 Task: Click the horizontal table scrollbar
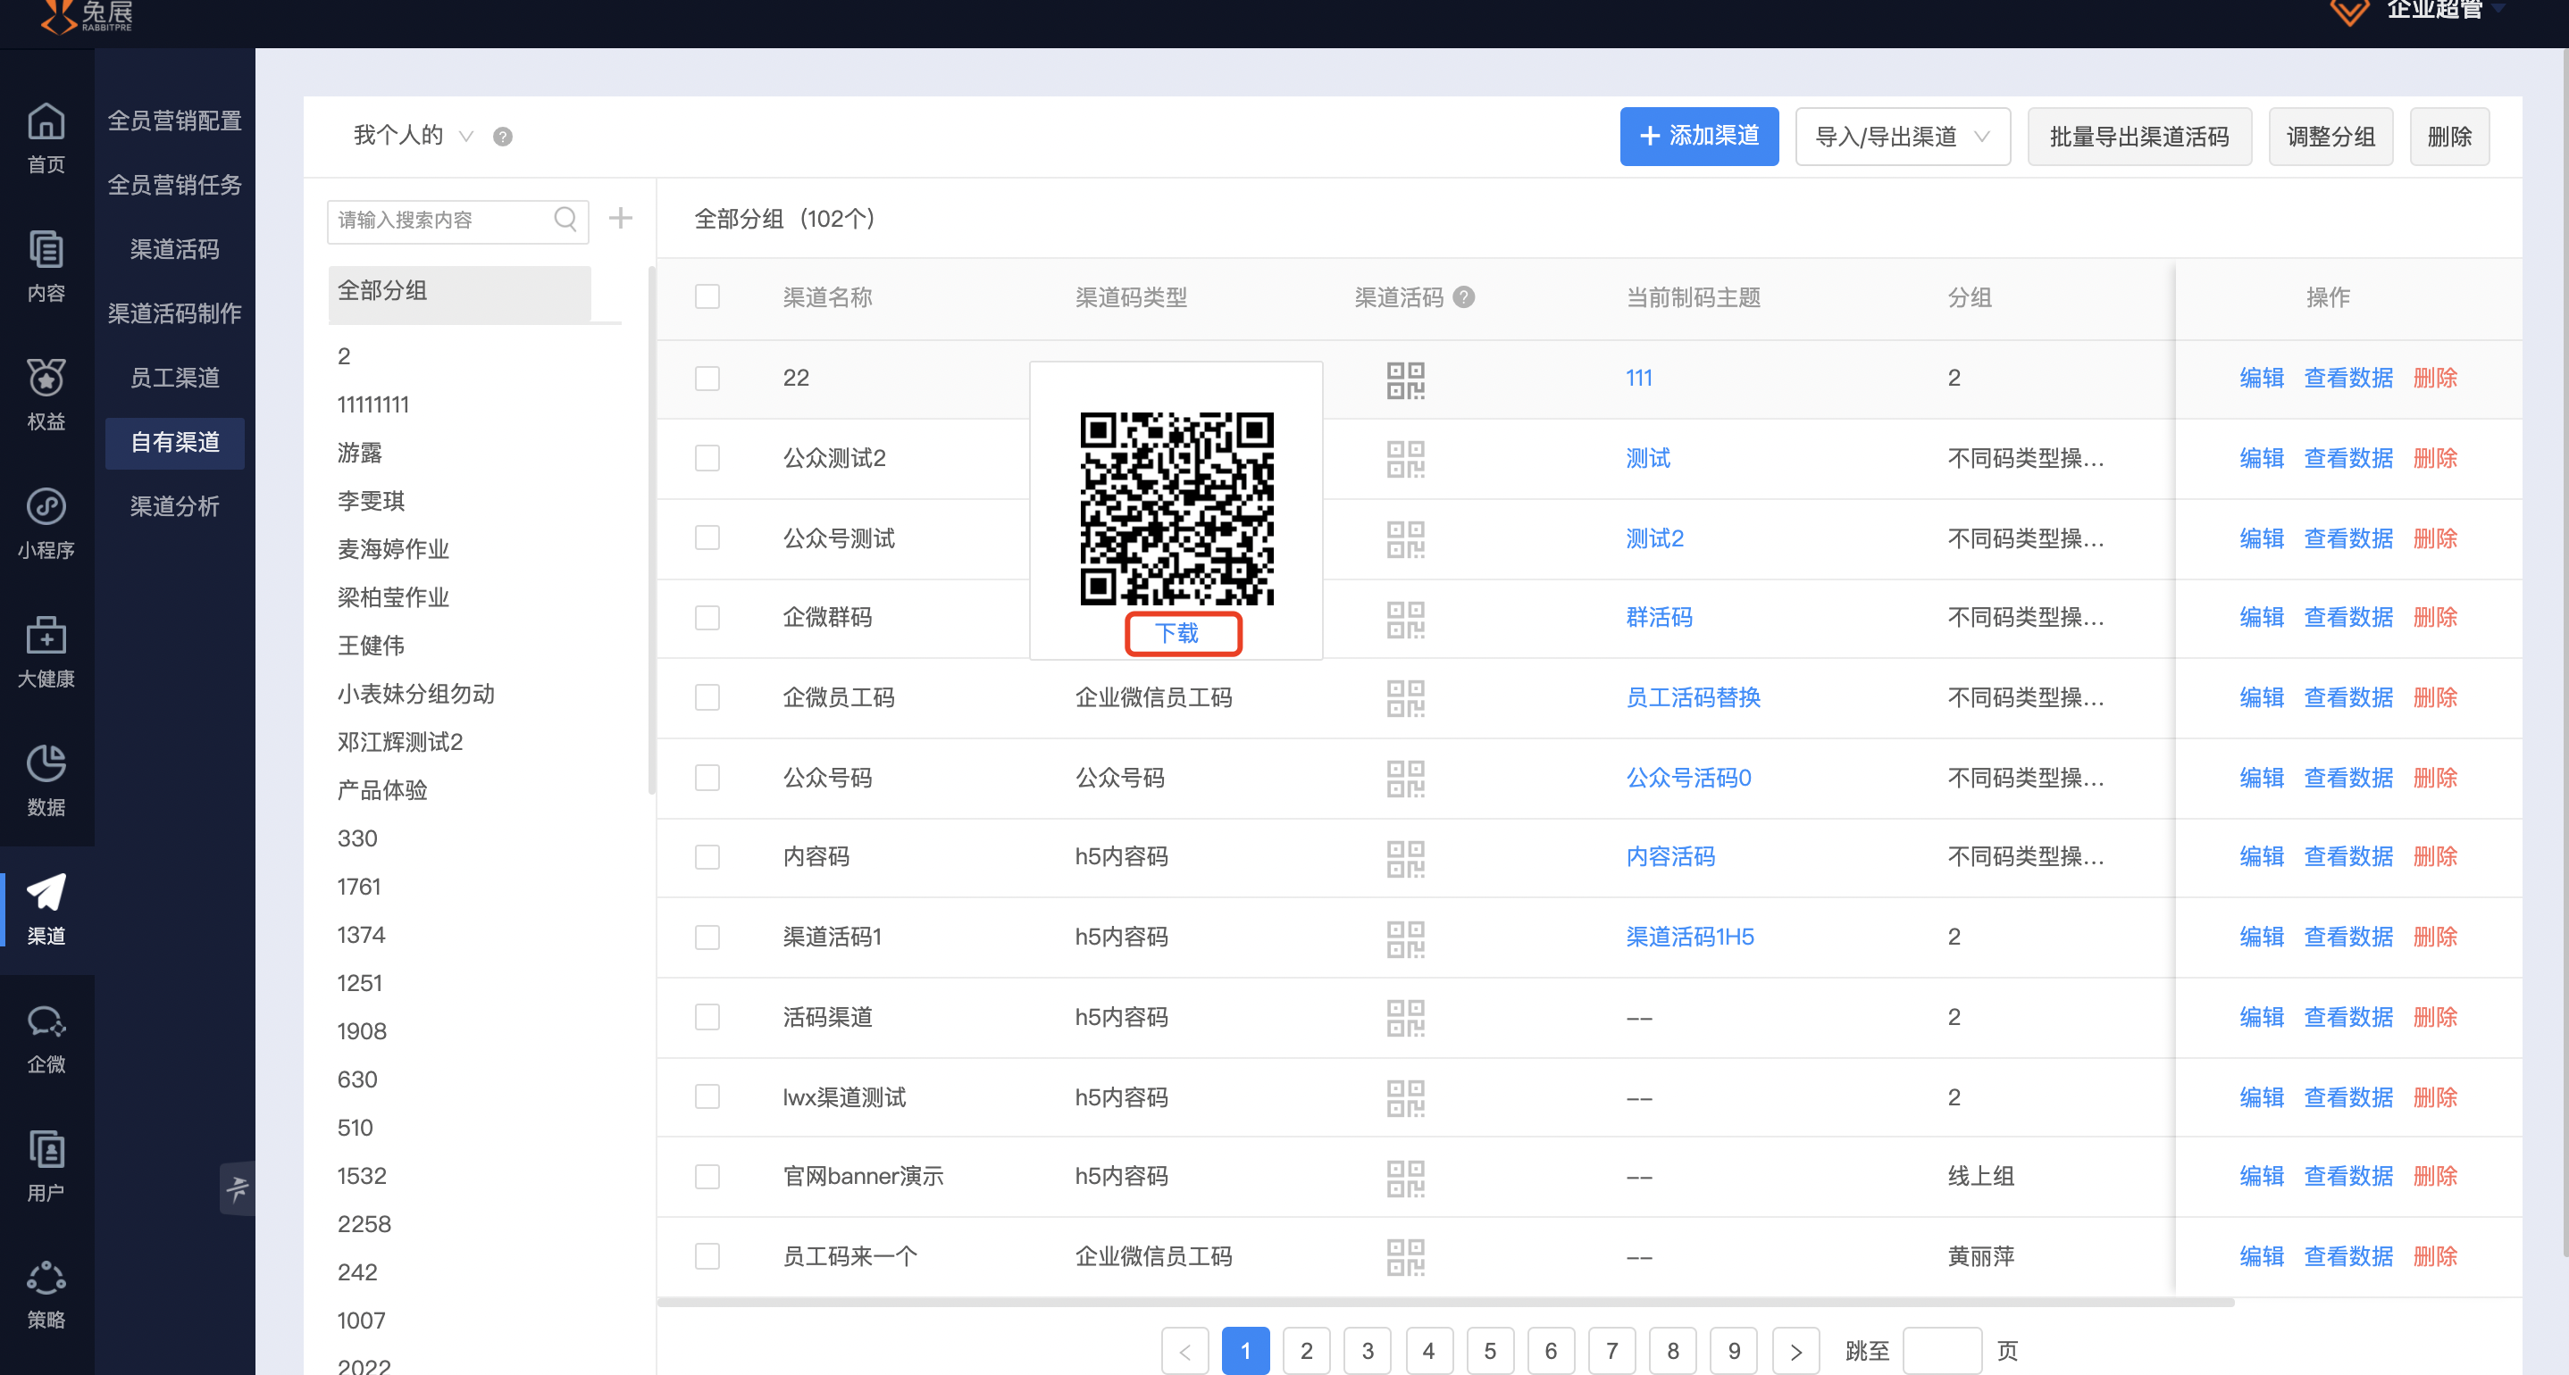1446,1302
